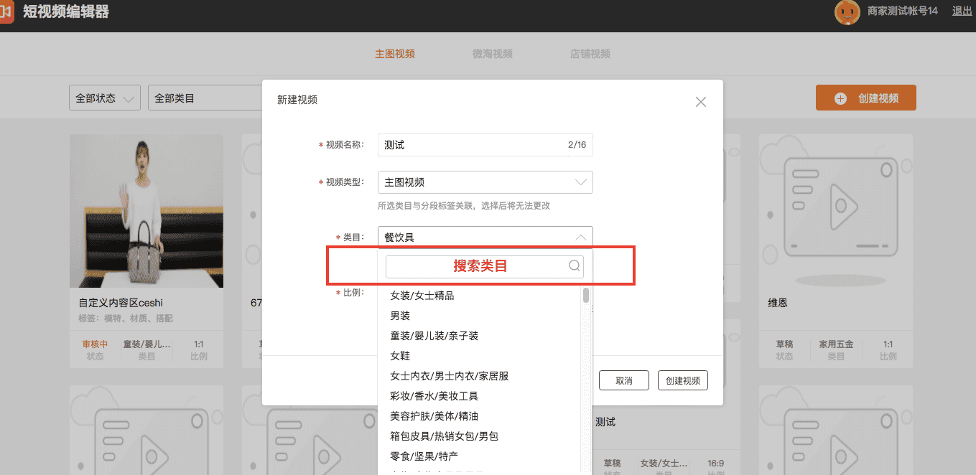Click the user avatar icon in header

pyautogui.click(x=847, y=11)
